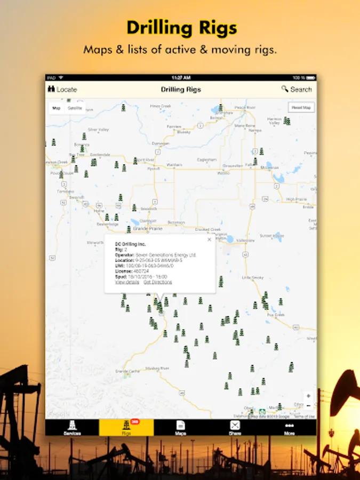Open the More menu dots
The height and width of the screenshot is (480, 360).
[x=289, y=426]
